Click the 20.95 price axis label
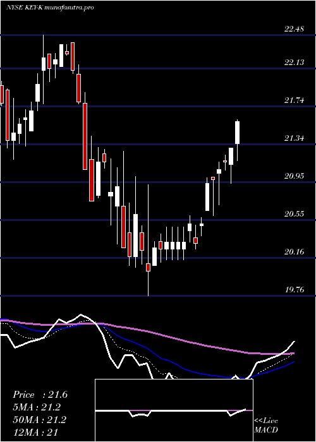Screen dimensions: 316x442 tap(295, 176)
